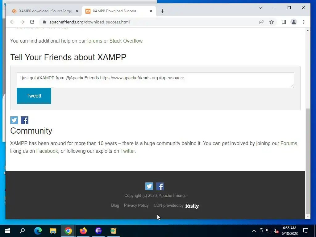
Task: Click the Tweet! button
Action: [x=34, y=96]
